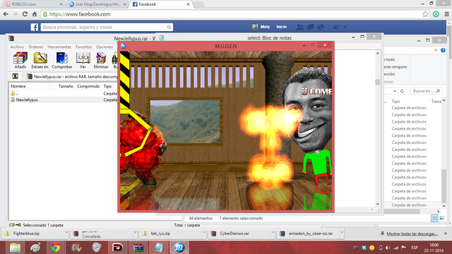
Task: Select the Comprobar toolbar icon
Action: click(62, 60)
